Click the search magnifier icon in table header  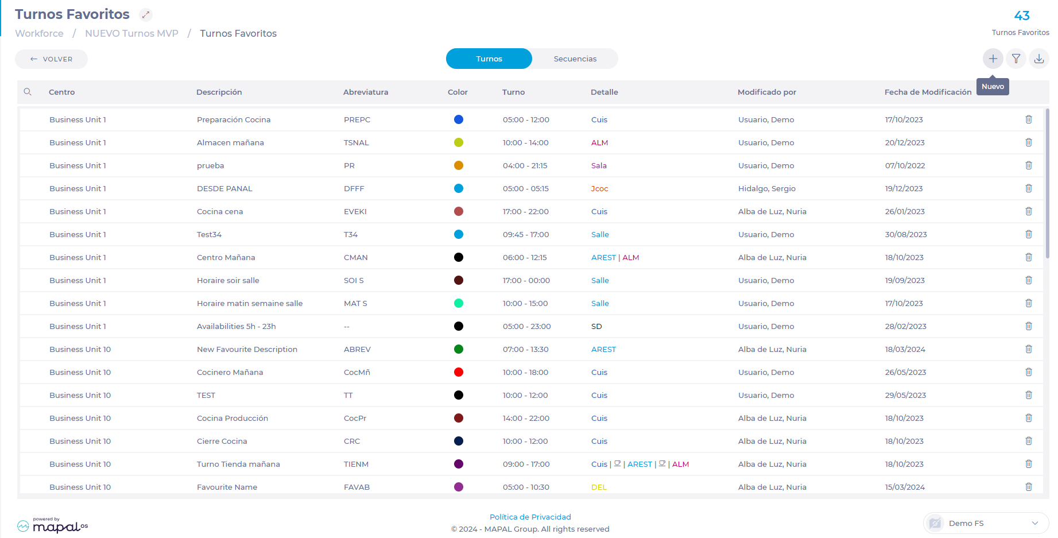28,92
